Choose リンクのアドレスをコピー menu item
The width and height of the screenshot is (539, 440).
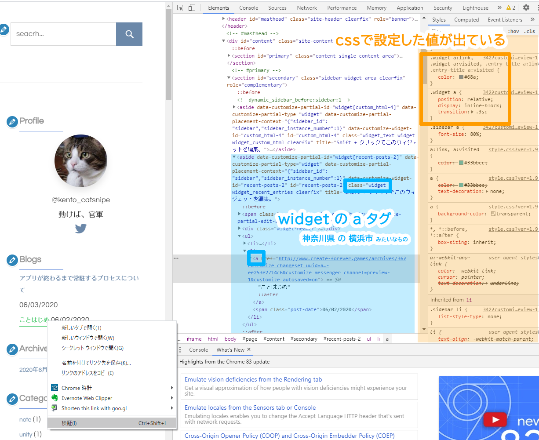(x=112, y=373)
